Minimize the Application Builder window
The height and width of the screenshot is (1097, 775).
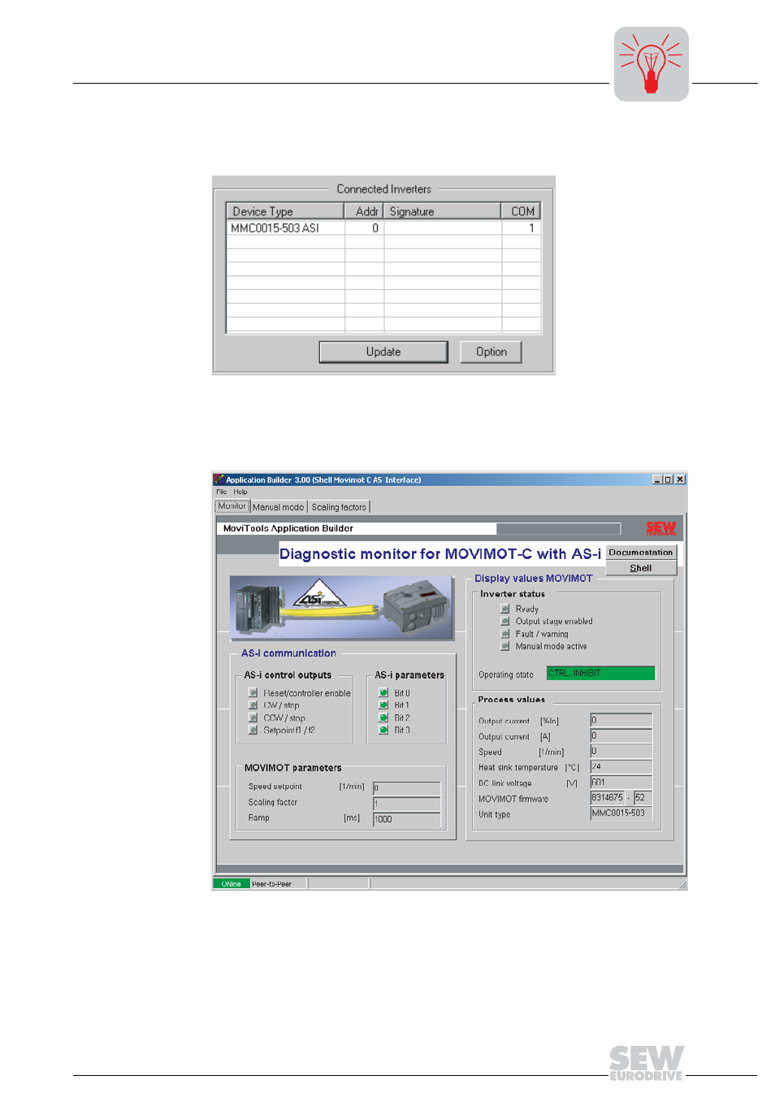657,479
